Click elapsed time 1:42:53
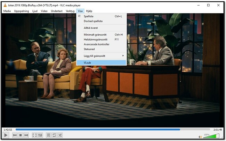This screenshot has width=226, height=141. pyautogui.click(x=8, y=130)
